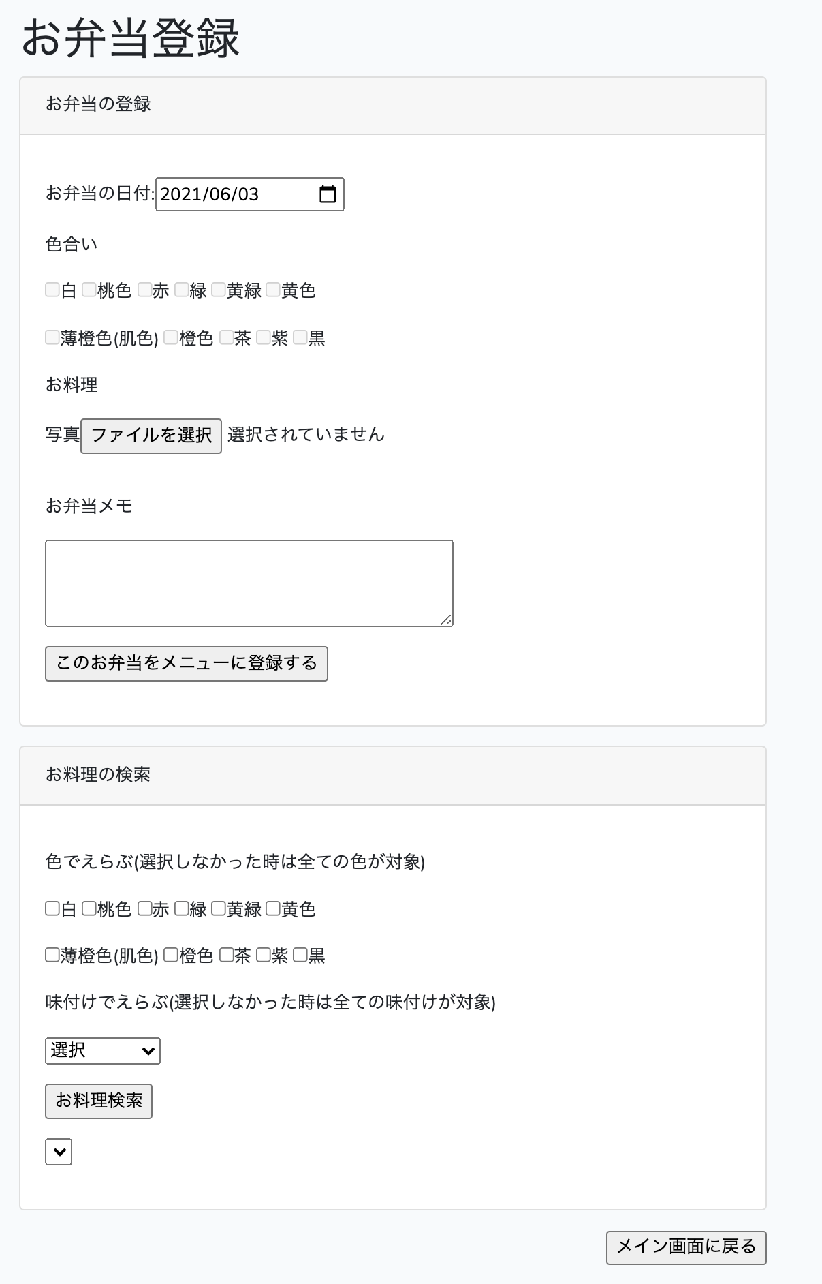Image resolution: width=822 pixels, height=1284 pixels.
Task: Toggle 黄色 checkbox in search section
Action: tap(273, 908)
